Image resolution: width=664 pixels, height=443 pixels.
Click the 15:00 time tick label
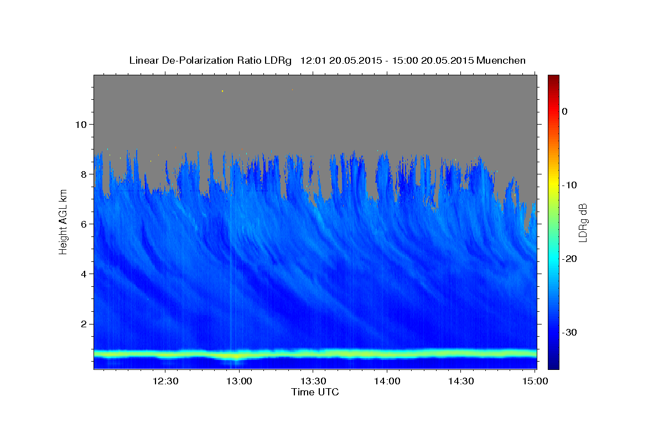point(535,381)
